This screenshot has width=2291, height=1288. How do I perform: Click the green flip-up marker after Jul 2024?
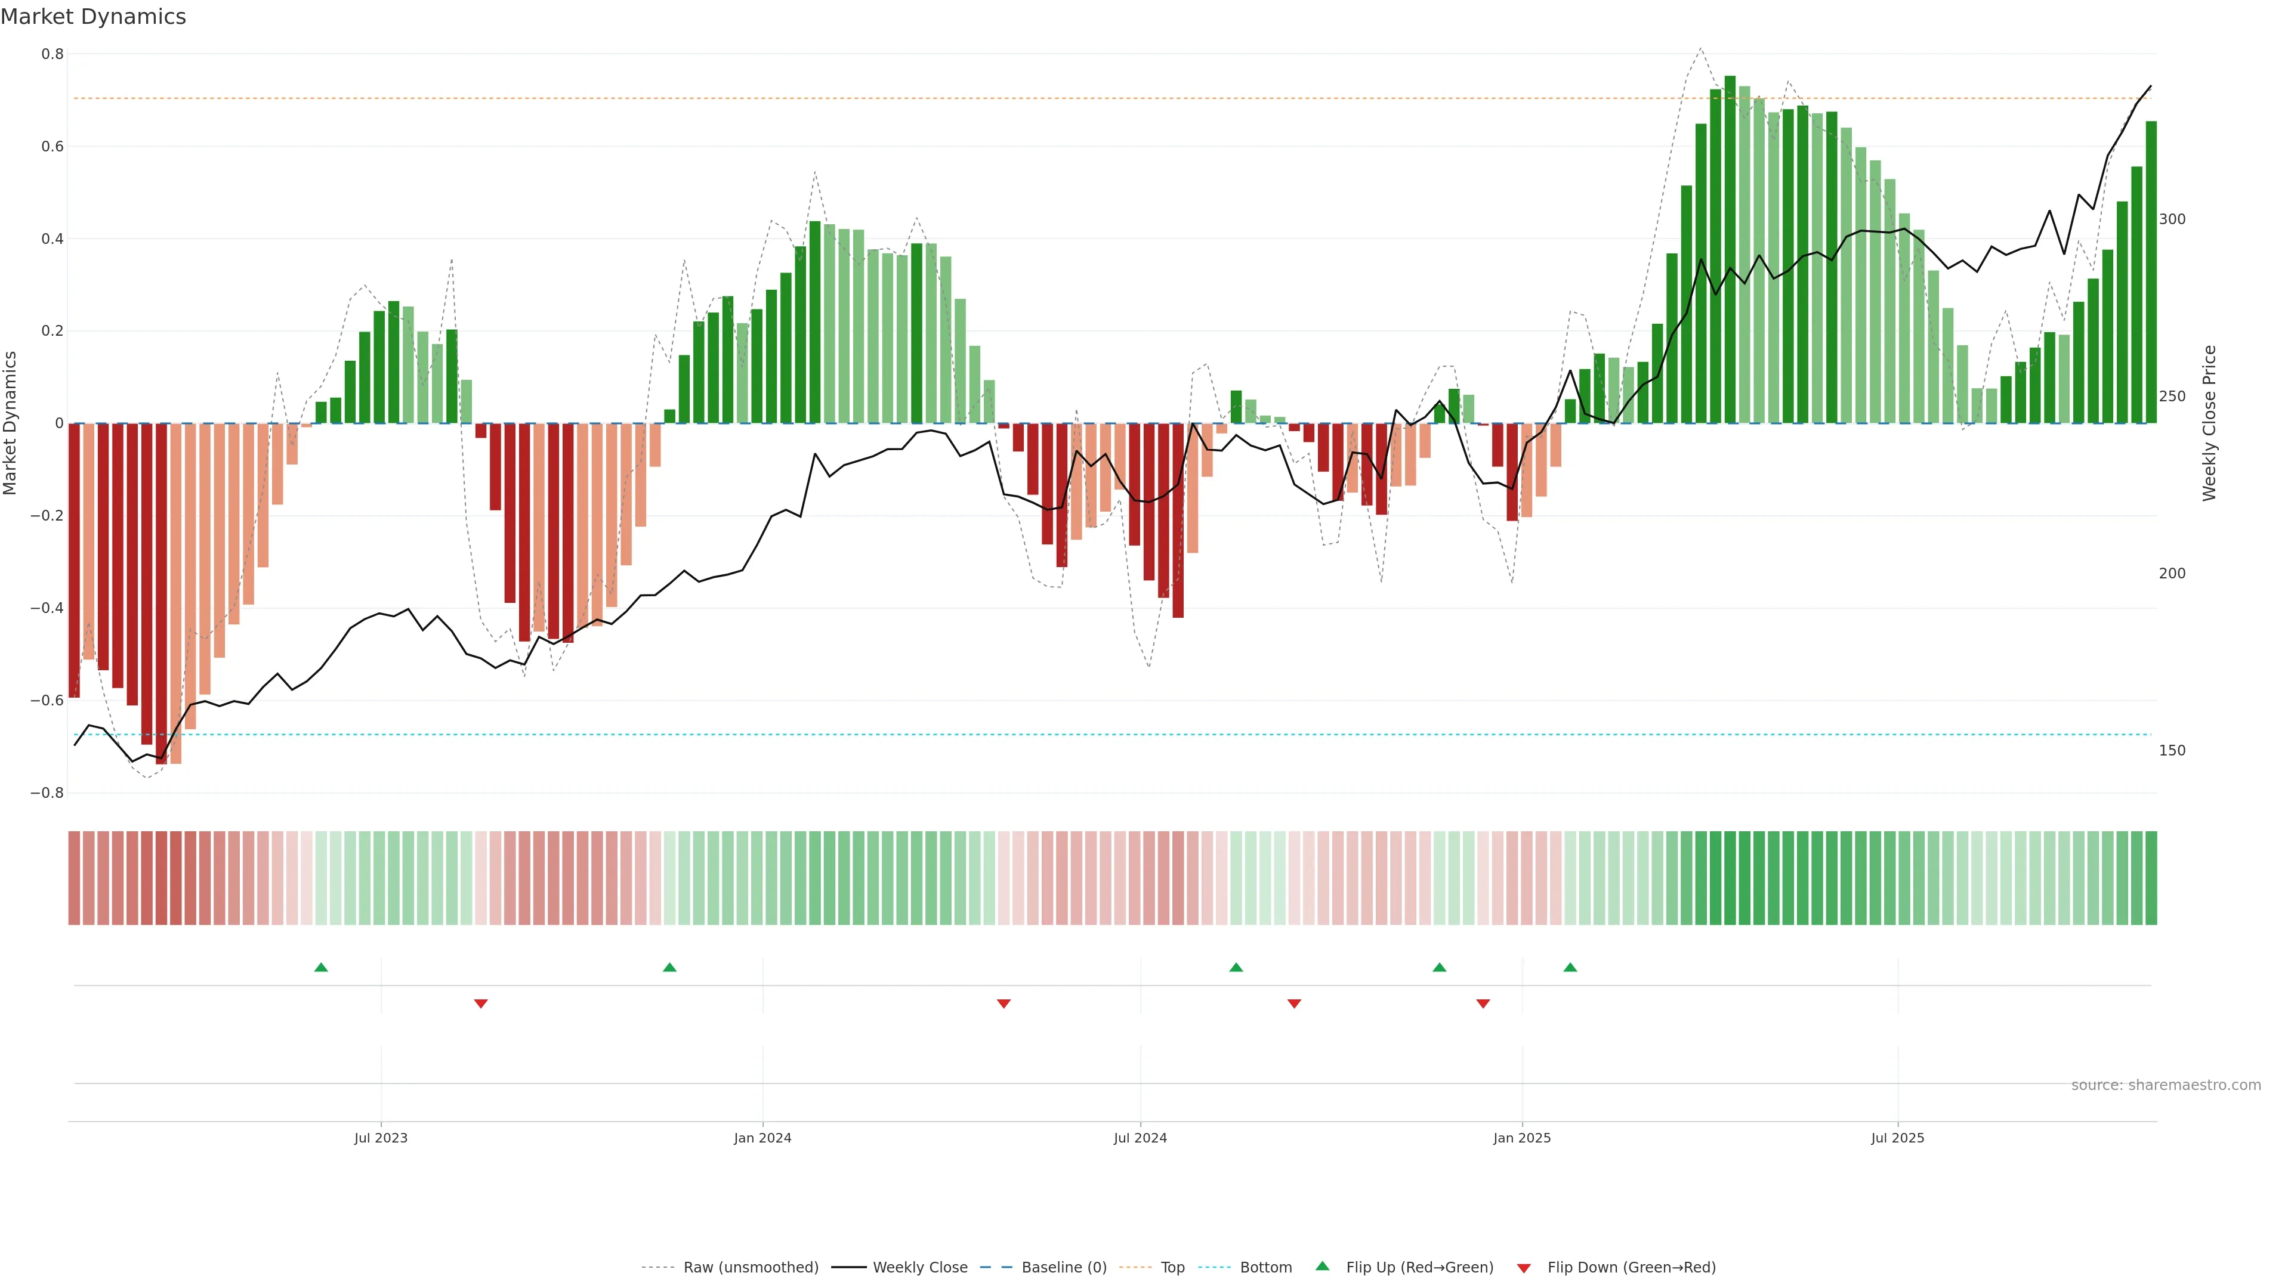pyautogui.click(x=1236, y=967)
